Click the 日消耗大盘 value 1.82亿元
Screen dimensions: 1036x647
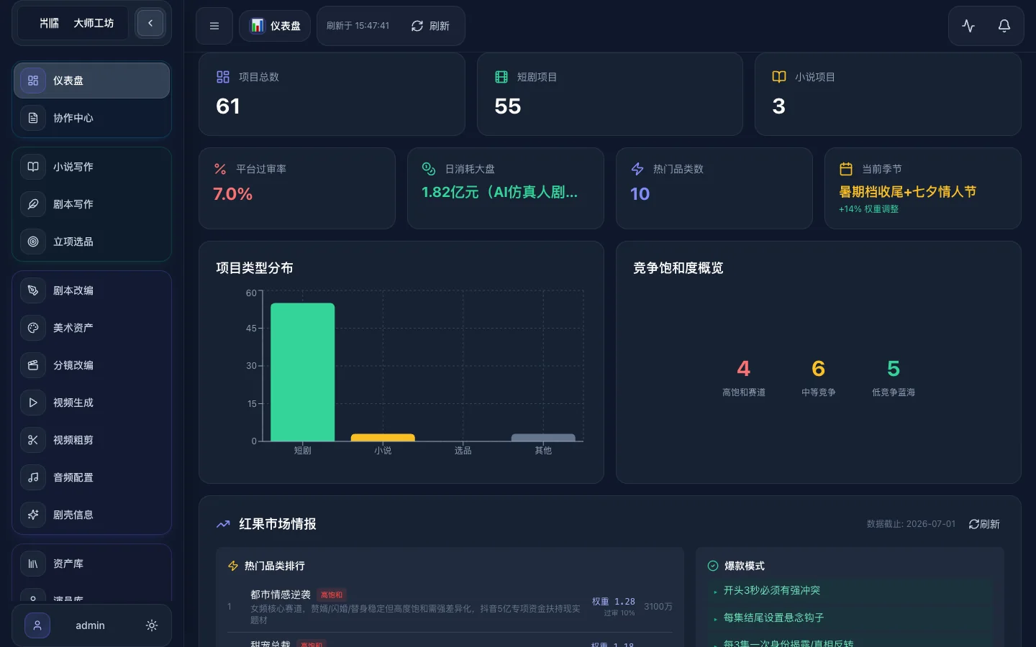499,192
